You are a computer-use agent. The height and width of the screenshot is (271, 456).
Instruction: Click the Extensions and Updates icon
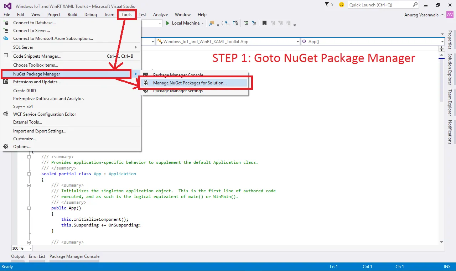pyautogui.click(x=6, y=82)
